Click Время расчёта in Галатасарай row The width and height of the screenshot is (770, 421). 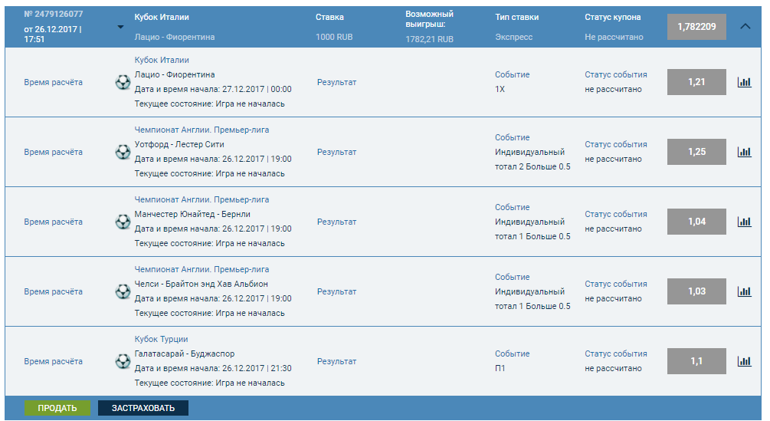(53, 361)
